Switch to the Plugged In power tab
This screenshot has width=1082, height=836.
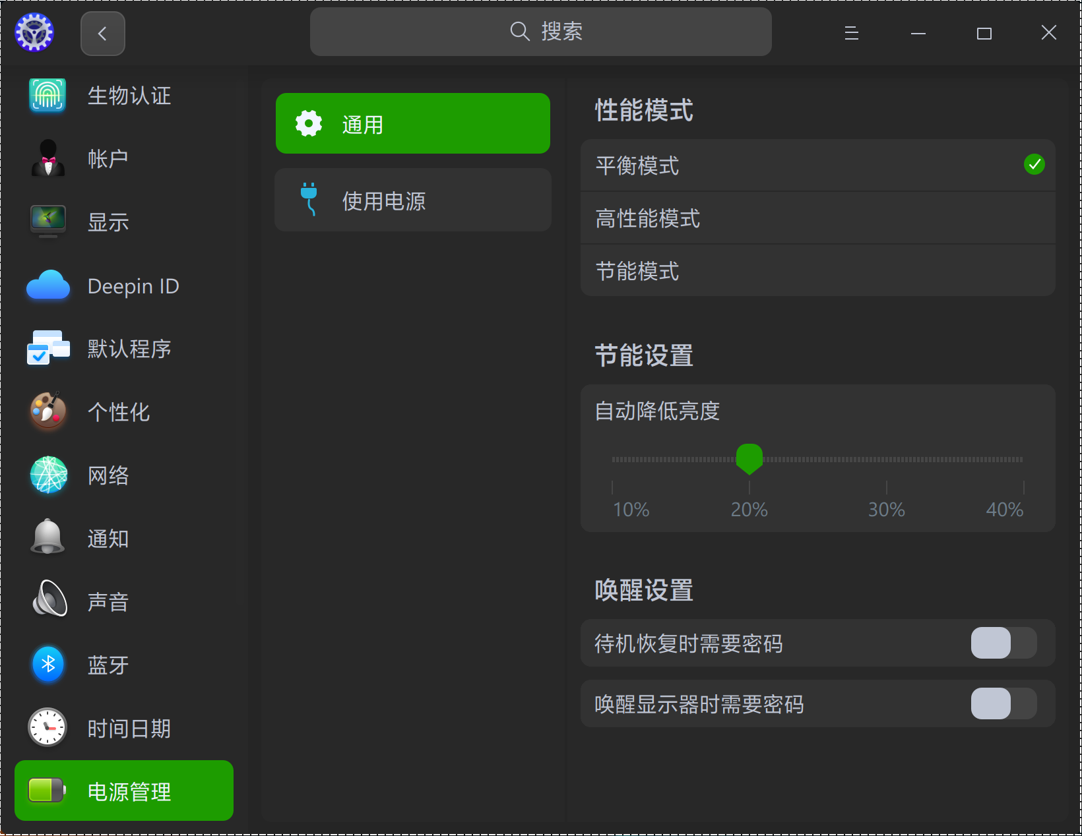412,200
